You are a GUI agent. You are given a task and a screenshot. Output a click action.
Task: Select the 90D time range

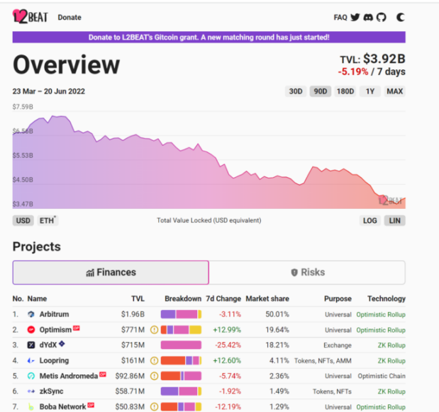(321, 91)
